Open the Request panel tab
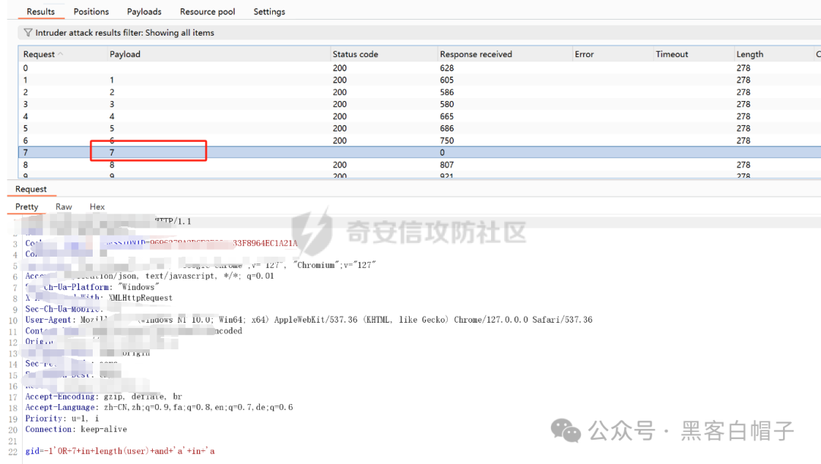Screen dimensions: 821x464 point(31,189)
